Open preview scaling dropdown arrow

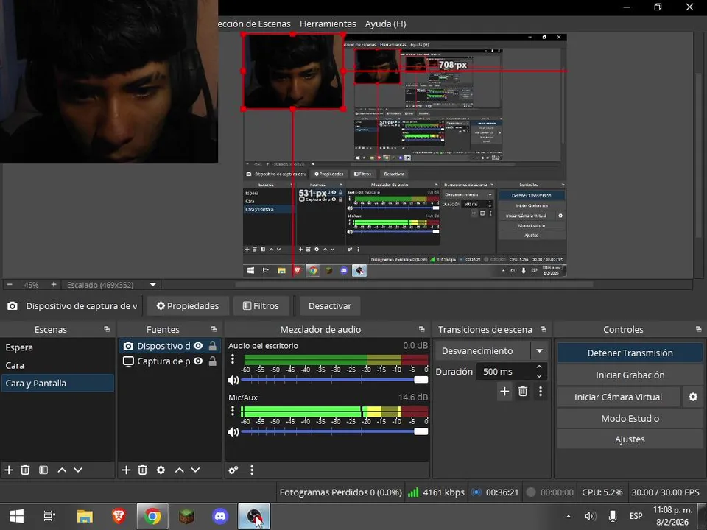tap(153, 285)
